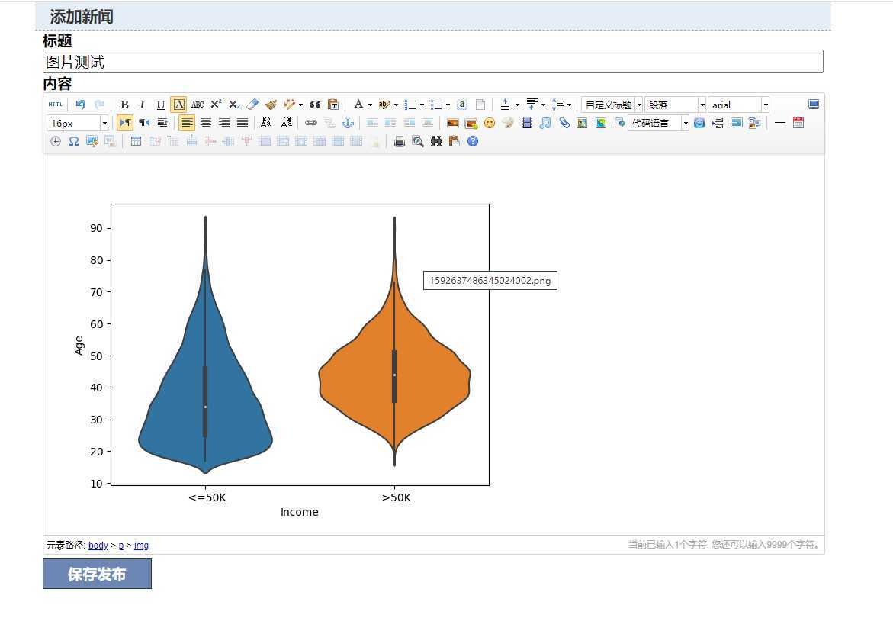Screen dimensions: 893x618
Task: Open the 自定义标题 dropdown
Action: click(612, 105)
